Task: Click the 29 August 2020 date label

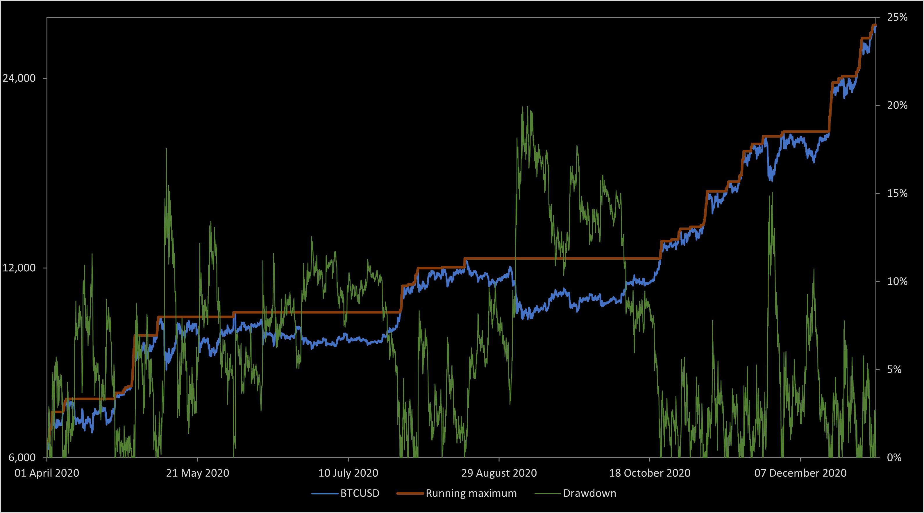Action: (x=499, y=473)
